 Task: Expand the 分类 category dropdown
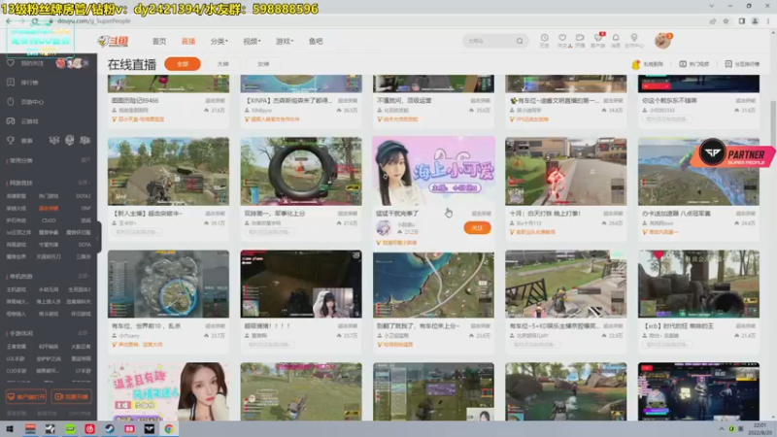pyautogui.click(x=220, y=41)
